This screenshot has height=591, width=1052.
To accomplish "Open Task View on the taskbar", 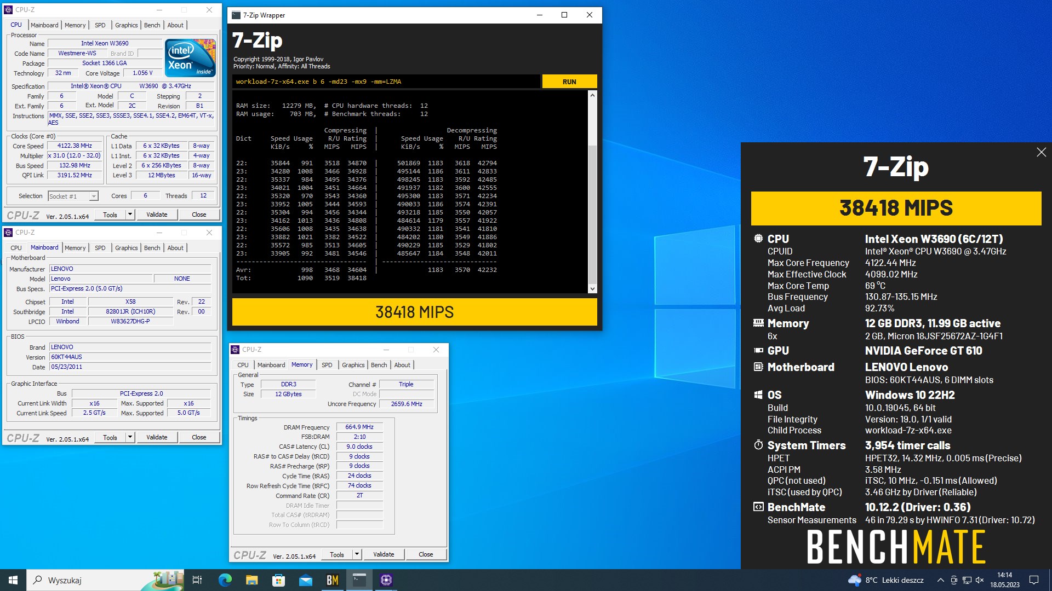I will click(197, 580).
